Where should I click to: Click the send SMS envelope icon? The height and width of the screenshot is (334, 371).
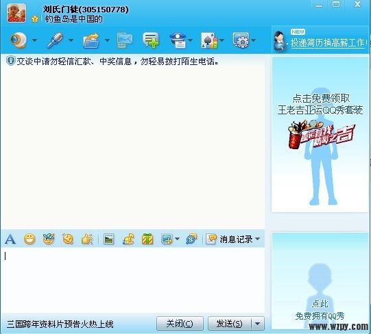click(125, 40)
